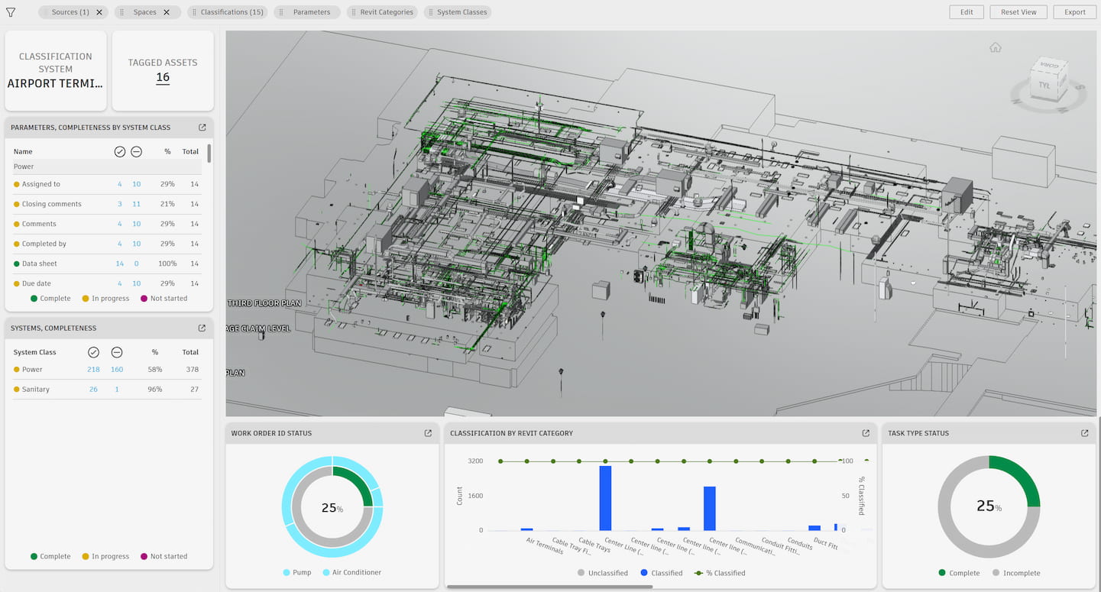Image resolution: width=1101 pixels, height=592 pixels.
Task: Click checkmark column header in Systems table
Action: point(93,352)
